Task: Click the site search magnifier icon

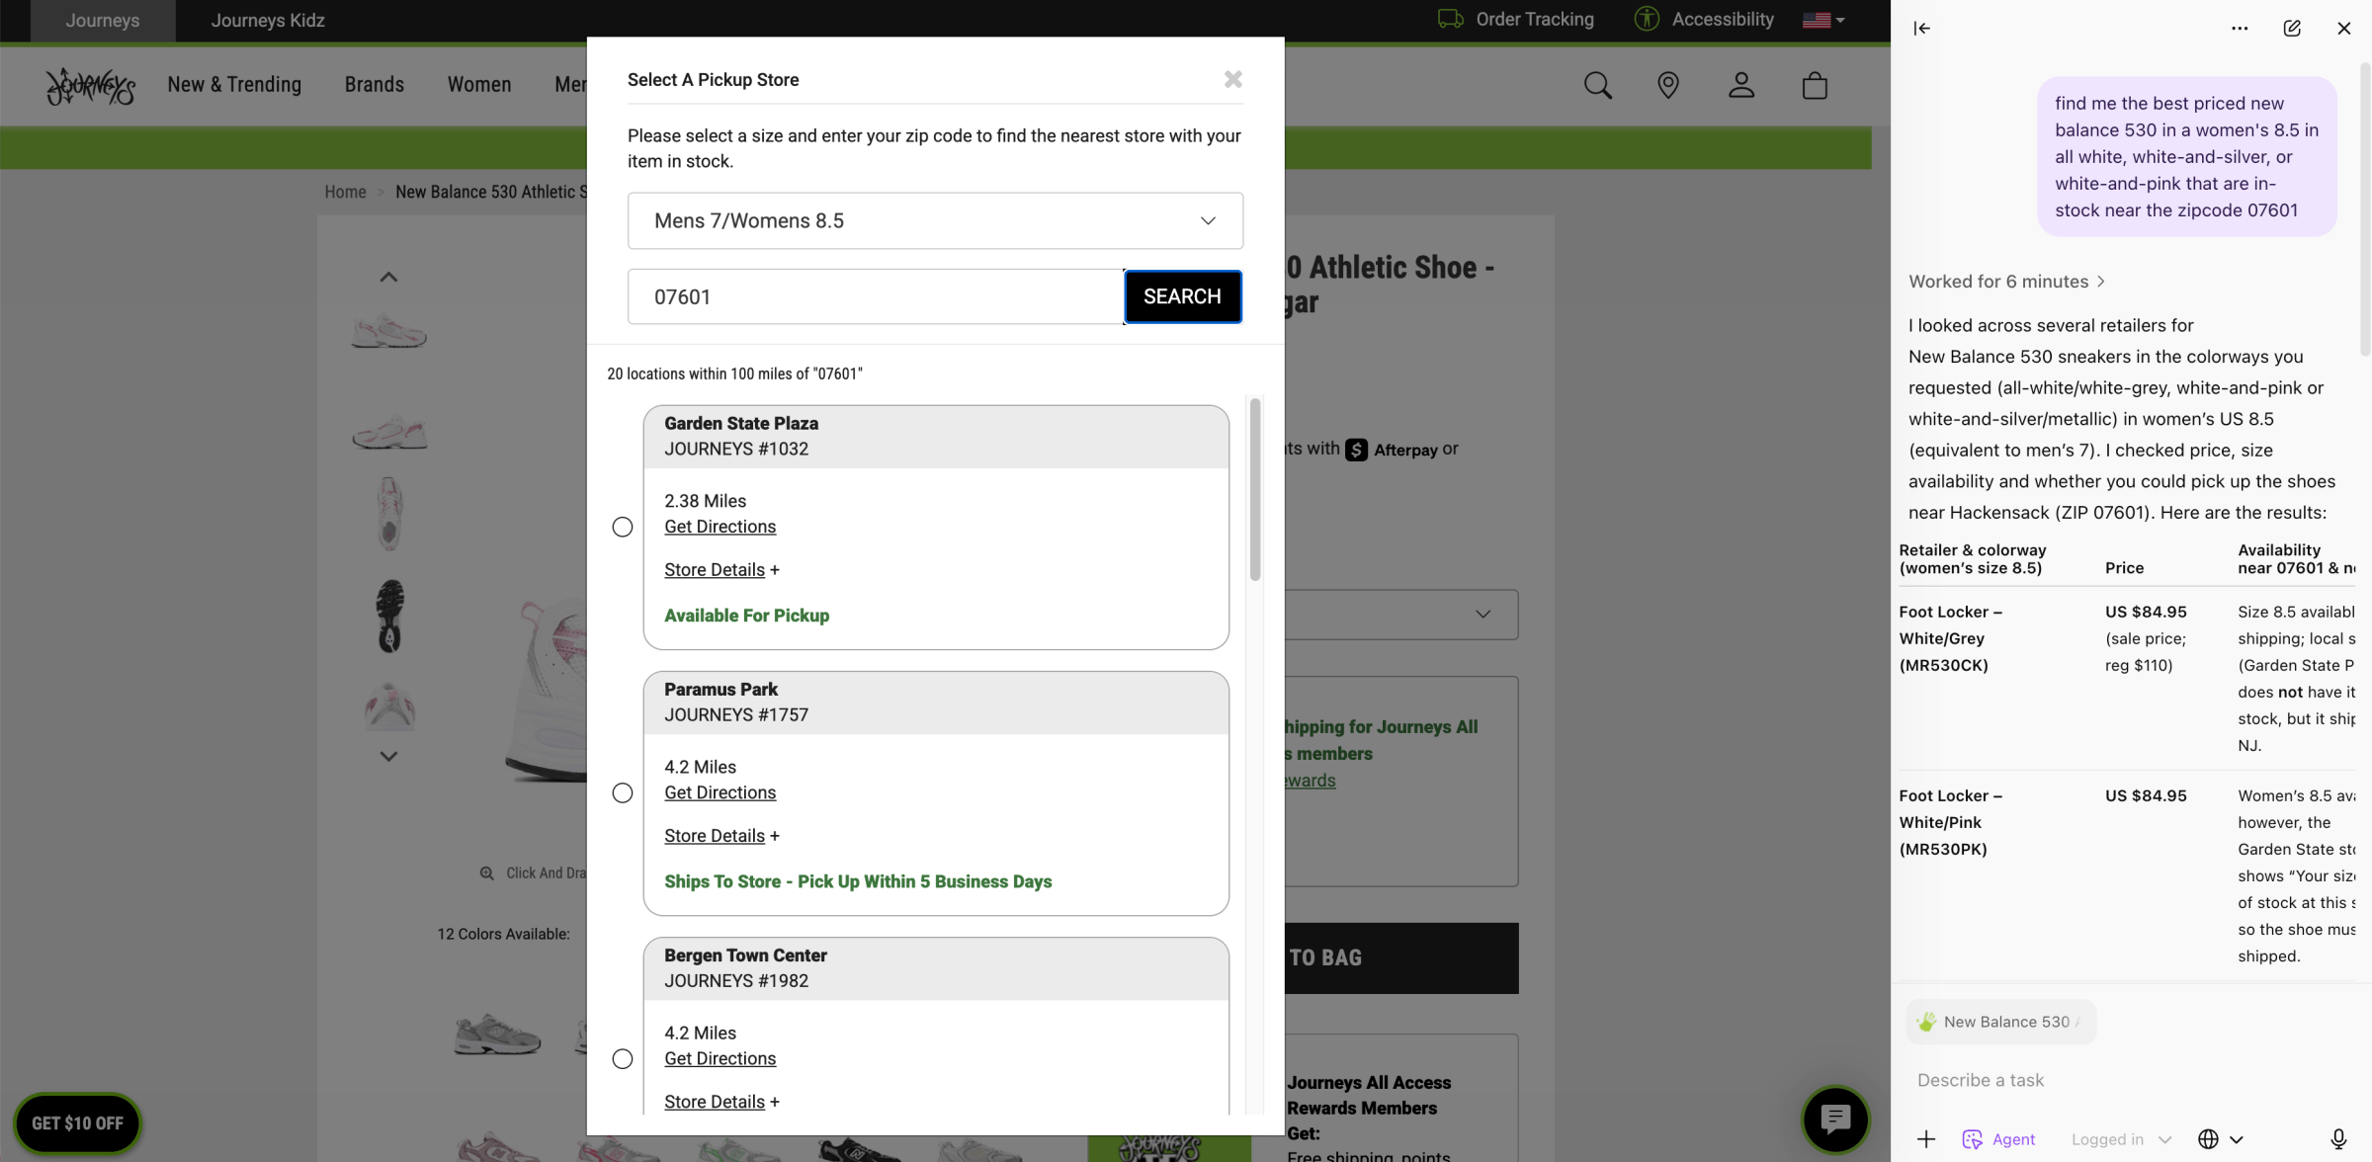Action: click(1597, 86)
